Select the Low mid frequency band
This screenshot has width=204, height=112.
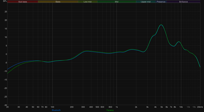pyautogui.click(x=88, y=2)
